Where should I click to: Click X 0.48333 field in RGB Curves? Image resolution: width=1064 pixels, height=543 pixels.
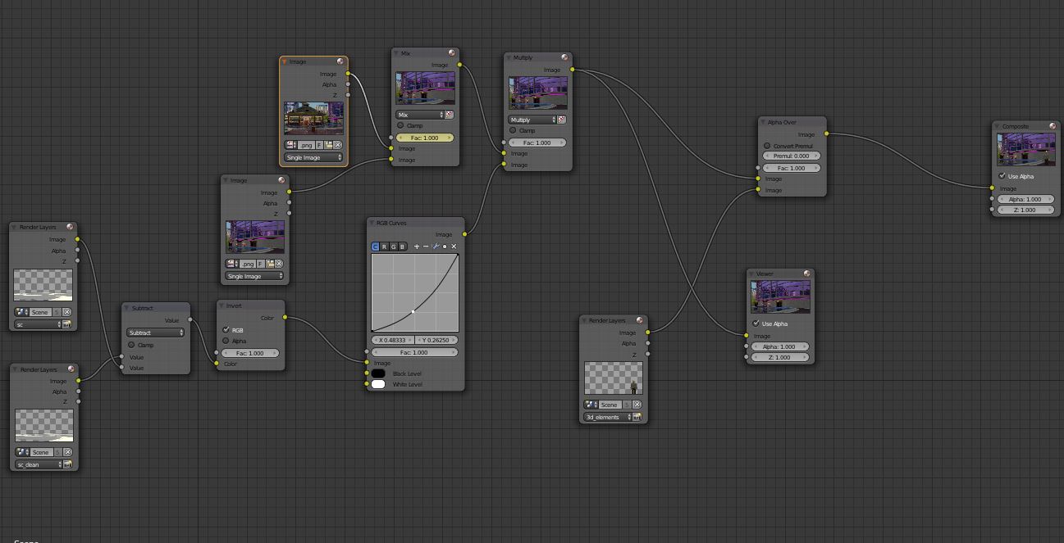393,340
